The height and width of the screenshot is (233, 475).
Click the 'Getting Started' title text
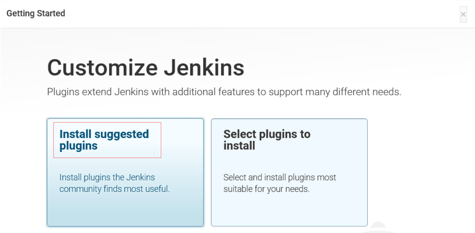pyautogui.click(x=36, y=14)
